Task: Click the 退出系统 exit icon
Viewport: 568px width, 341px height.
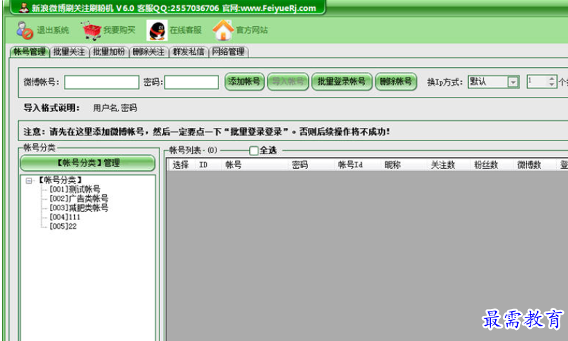Action: (25, 30)
